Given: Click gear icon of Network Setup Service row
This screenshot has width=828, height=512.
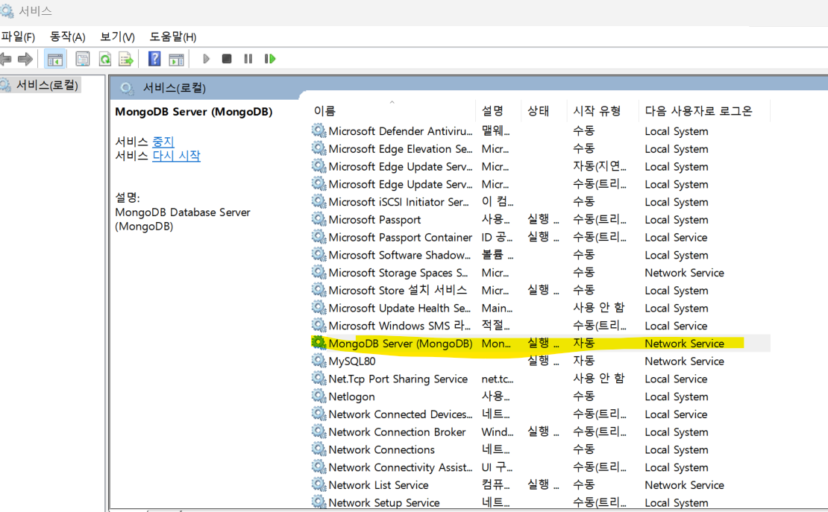Looking at the screenshot, I should pos(319,502).
